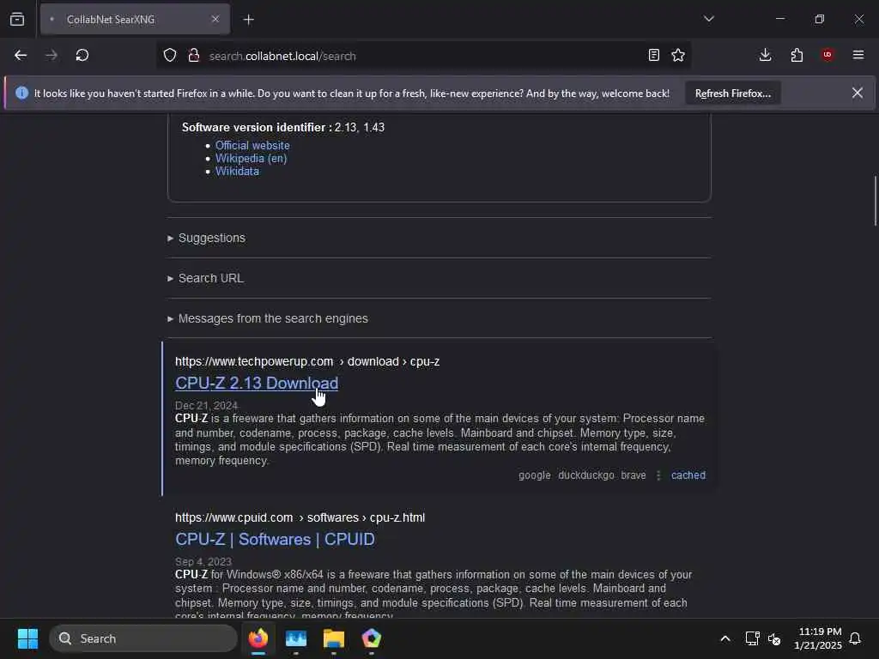The width and height of the screenshot is (879, 659).
Task: Click the 'Sep 4, 2023' date
Action: point(203,561)
